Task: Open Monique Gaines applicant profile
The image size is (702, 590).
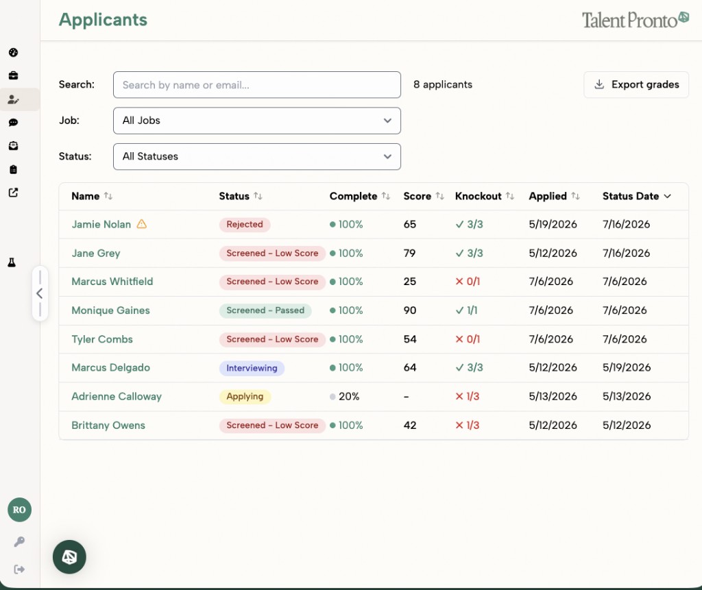Action: point(110,310)
